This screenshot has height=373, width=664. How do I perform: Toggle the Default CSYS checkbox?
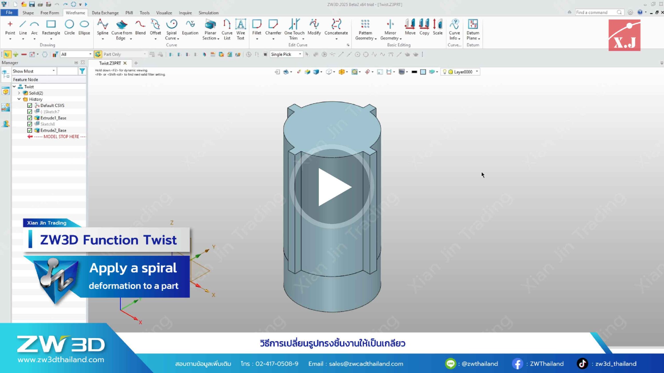30,106
